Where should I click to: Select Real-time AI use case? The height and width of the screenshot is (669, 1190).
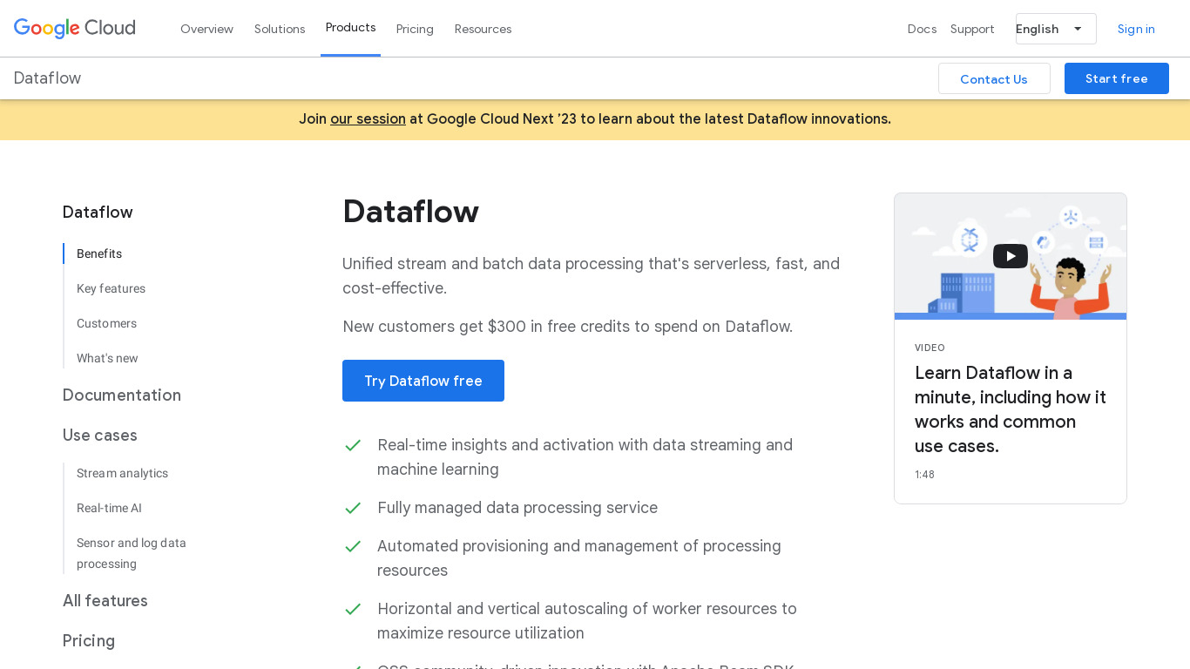pyautogui.click(x=109, y=508)
